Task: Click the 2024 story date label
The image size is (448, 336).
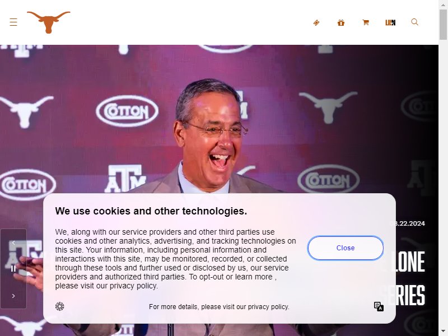Action: pos(408,223)
